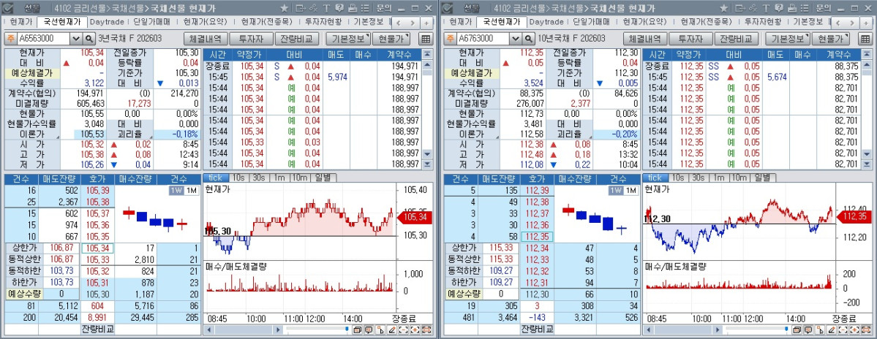Click the 잔량비교 button in the right window toolbar
This screenshot has height=339, width=877.
coord(737,39)
